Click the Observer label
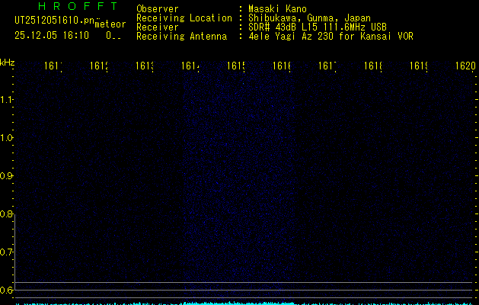Image resolution: width=479 pixels, height=305 pixels. click(158, 9)
